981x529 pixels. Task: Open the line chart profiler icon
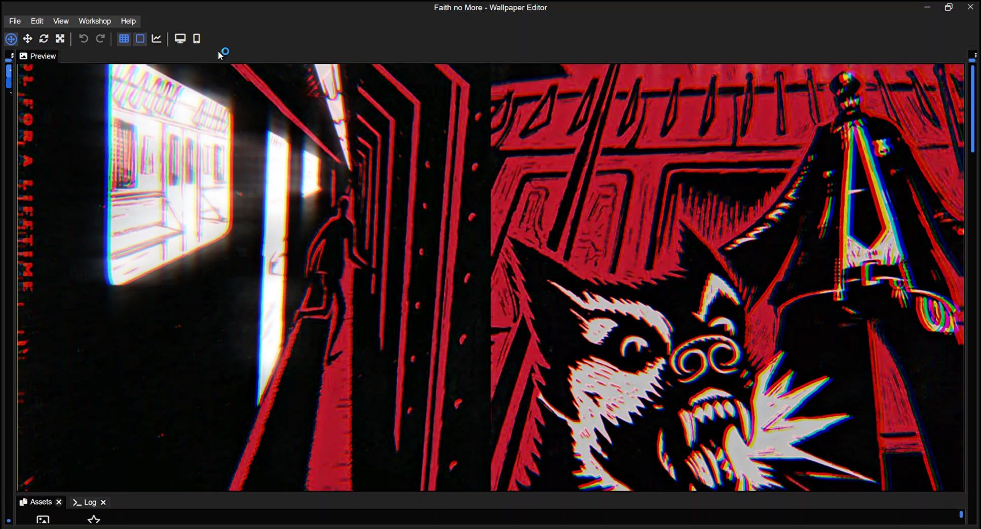[x=157, y=39]
